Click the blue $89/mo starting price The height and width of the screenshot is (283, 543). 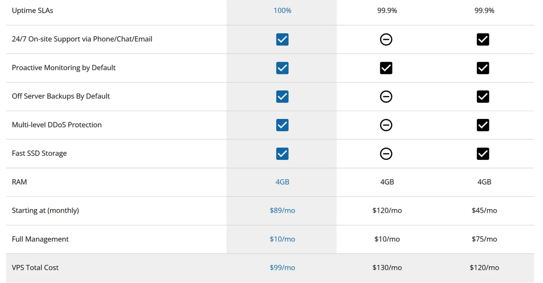282,210
